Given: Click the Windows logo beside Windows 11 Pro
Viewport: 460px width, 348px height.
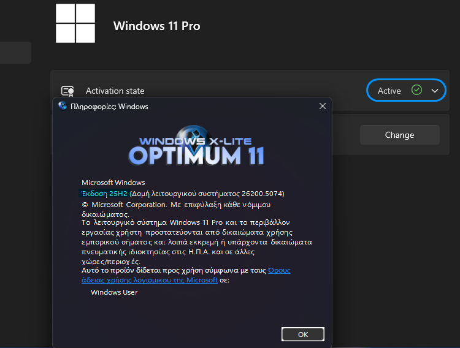Looking at the screenshot, I should click(75, 24).
